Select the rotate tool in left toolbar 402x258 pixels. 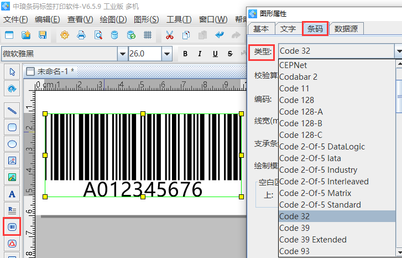12,89
